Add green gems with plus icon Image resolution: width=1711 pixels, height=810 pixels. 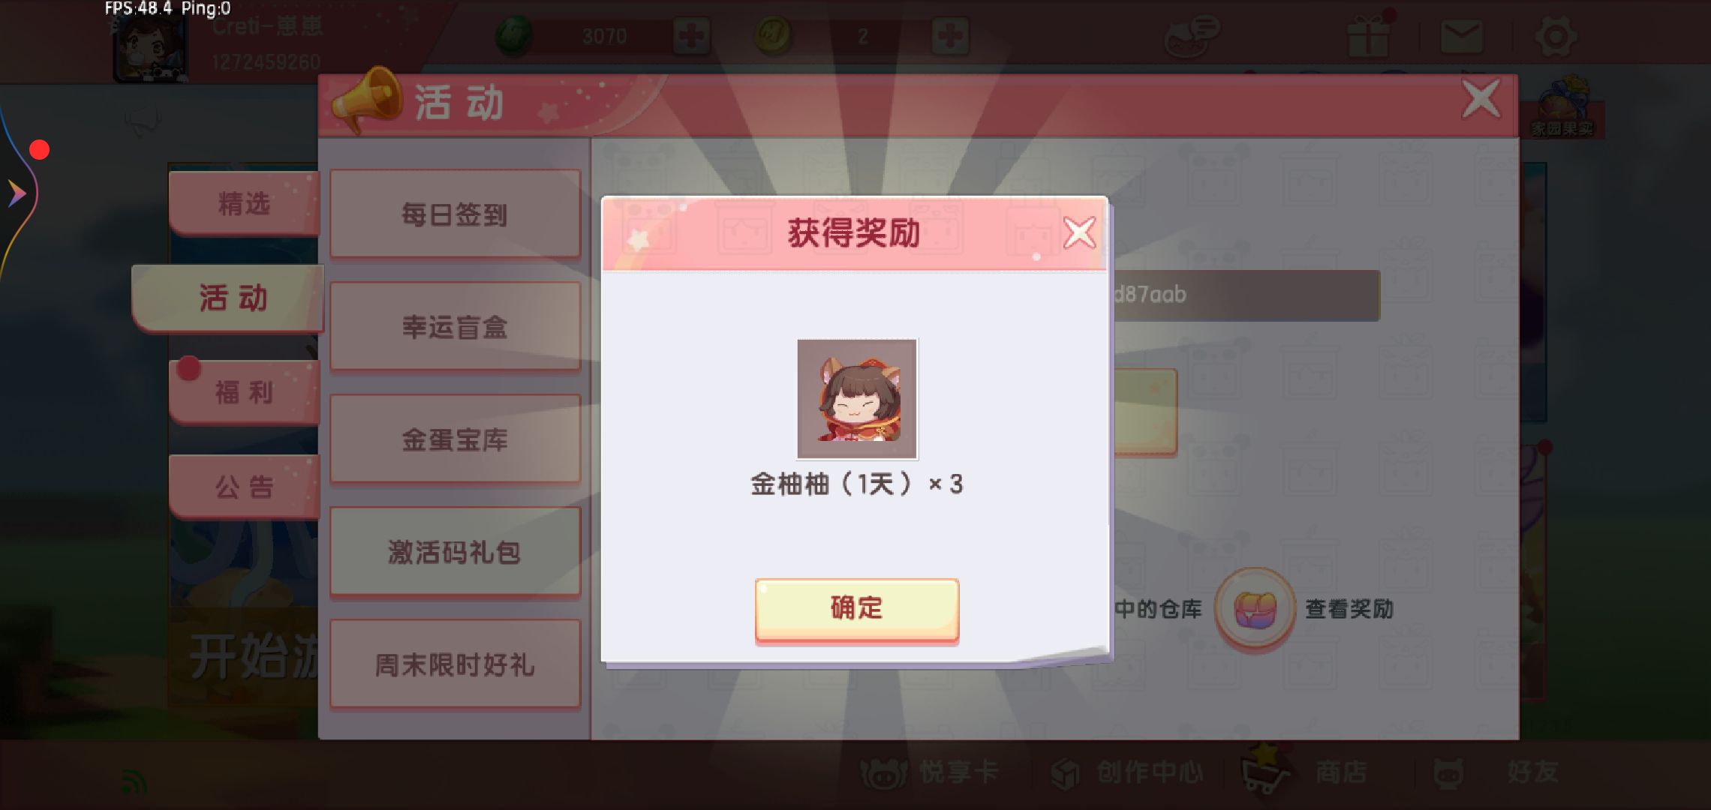(691, 36)
